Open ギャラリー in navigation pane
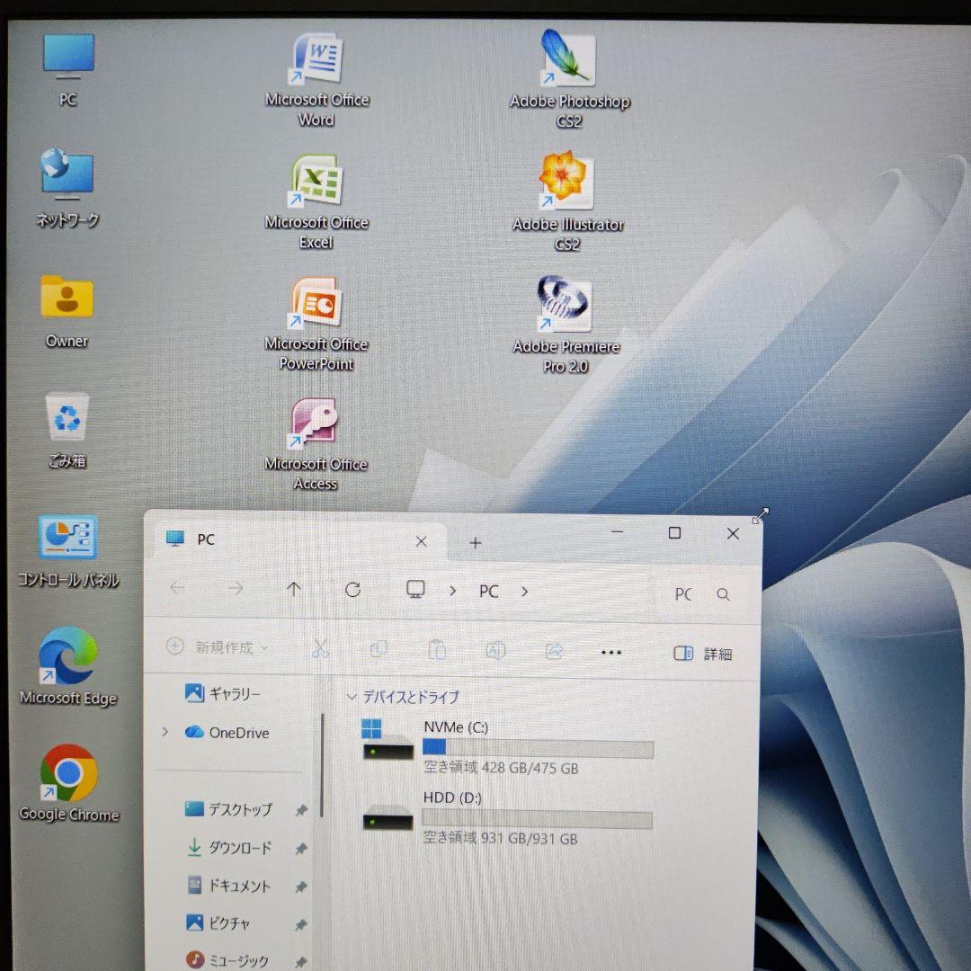Viewport: 971px width, 971px height. pos(223,693)
